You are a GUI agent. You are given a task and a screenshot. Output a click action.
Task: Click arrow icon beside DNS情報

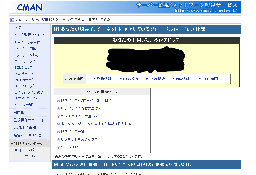coord(174,79)
